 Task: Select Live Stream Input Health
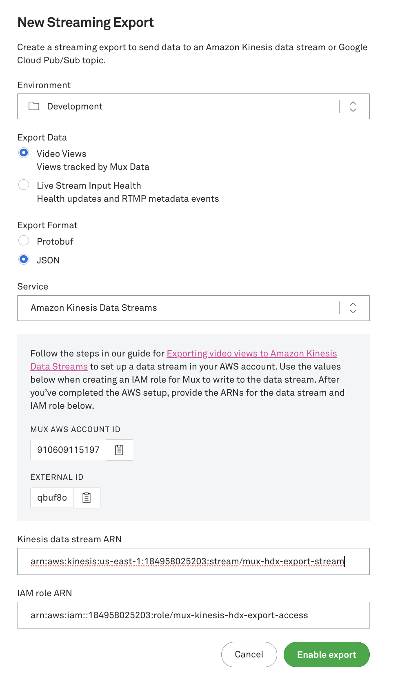tap(24, 185)
